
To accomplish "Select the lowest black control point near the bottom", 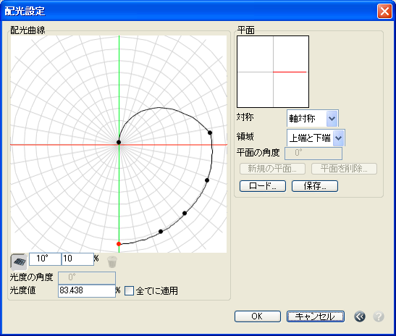I will (x=161, y=232).
